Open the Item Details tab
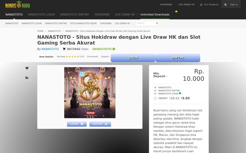Viewport: 246px width, 153px height. [46, 57]
